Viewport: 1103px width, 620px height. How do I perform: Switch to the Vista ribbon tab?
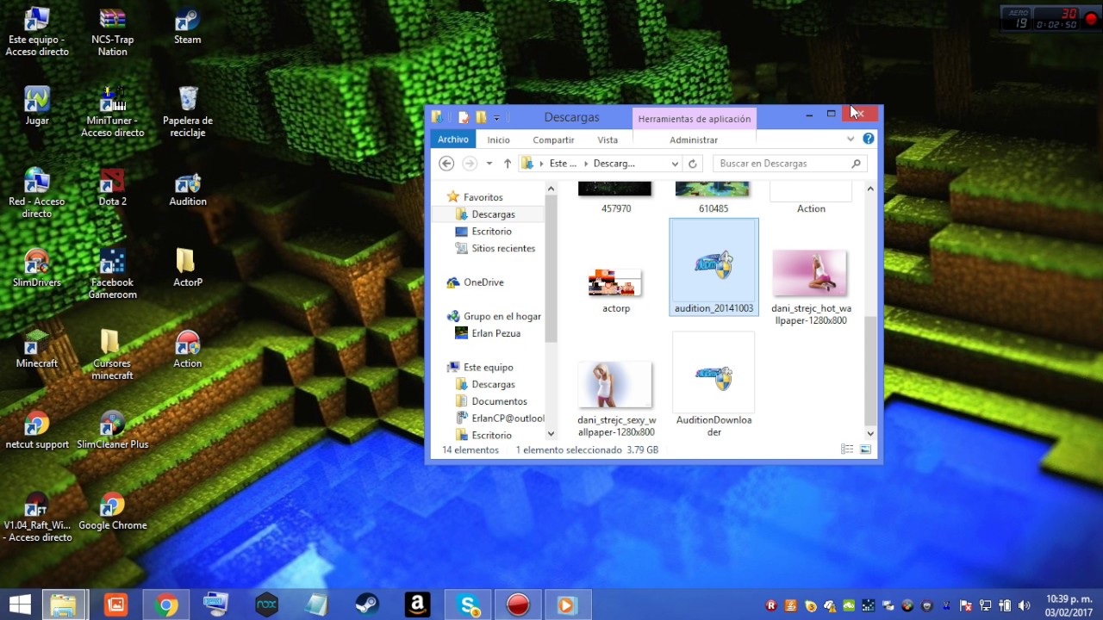(x=608, y=139)
